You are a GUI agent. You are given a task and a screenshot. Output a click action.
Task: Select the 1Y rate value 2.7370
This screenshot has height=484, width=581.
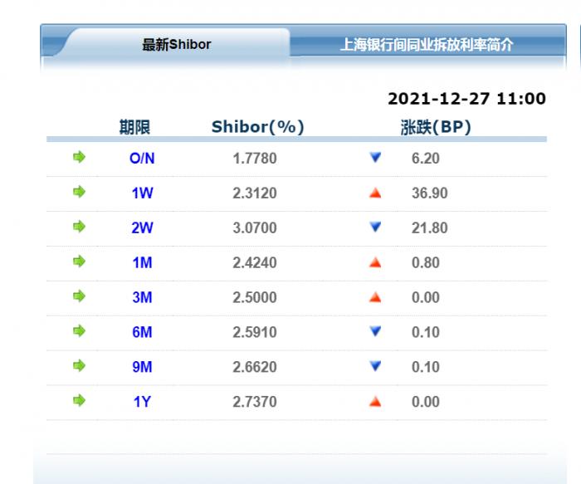255,402
